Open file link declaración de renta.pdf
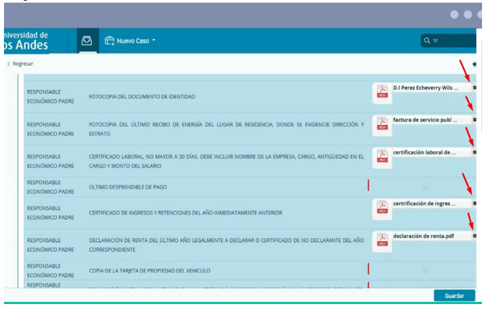The image size is (490, 312). point(424,236)
